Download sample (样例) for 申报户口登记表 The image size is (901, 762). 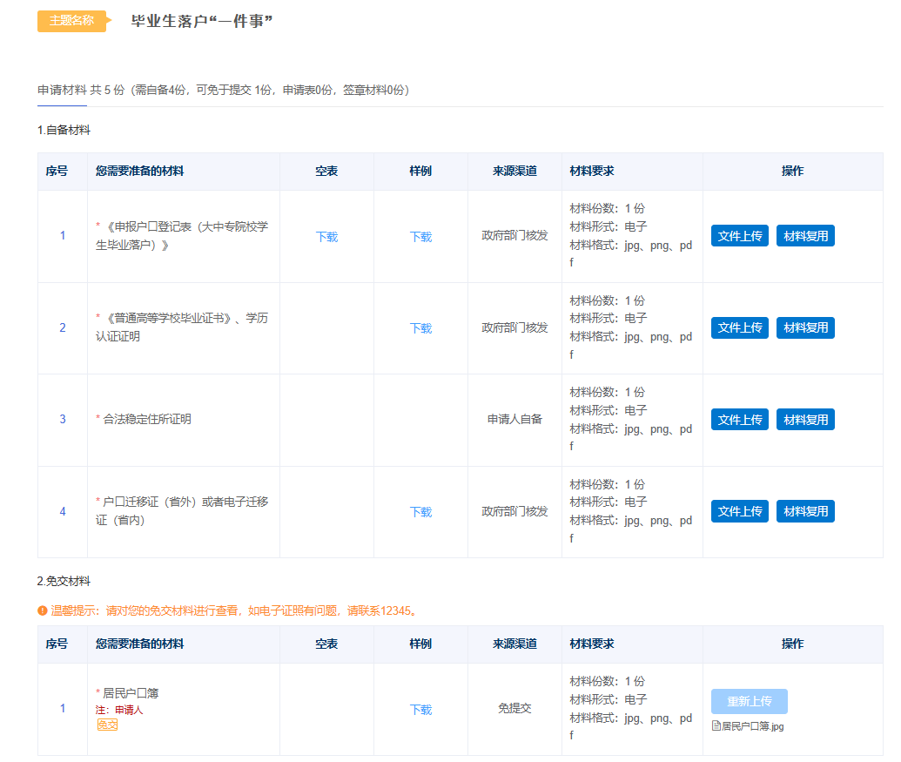click(x=420, y=237)
